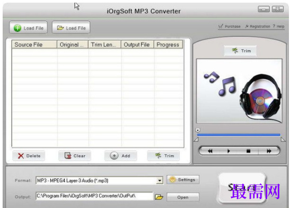Click the Trim button below file list
290x208 pixels.
tap(163, 156)
